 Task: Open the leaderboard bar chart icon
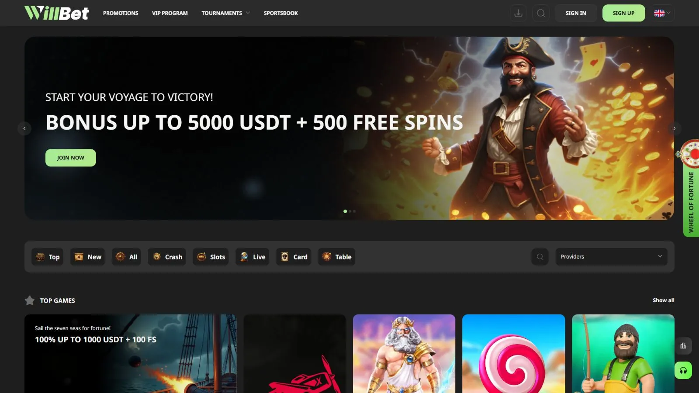[683, 346]
